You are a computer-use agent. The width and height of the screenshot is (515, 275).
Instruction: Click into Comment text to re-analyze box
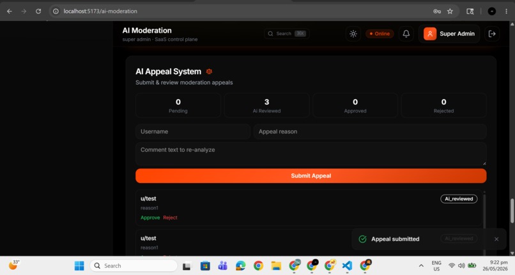pos(311,154)
